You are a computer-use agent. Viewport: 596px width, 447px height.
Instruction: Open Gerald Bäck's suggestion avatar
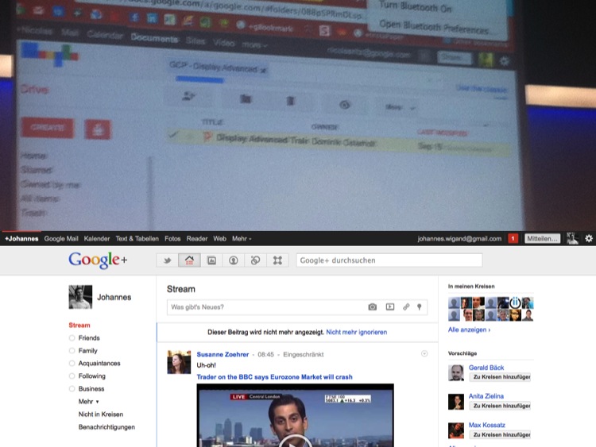456,372
